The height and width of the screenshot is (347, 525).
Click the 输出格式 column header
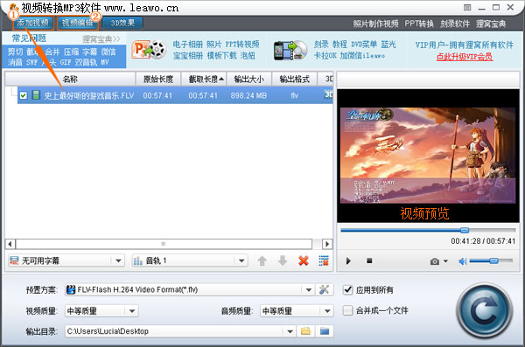[x=294, y=80]
